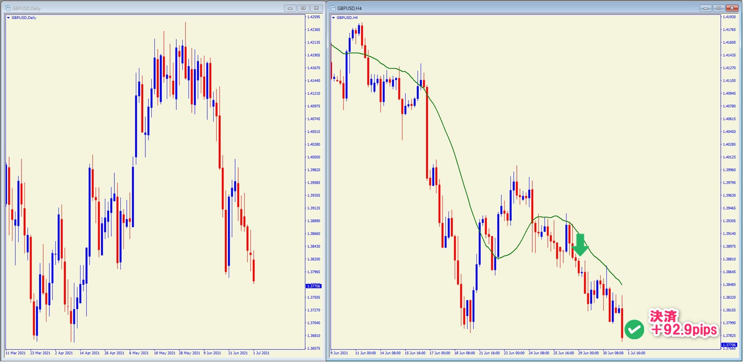Click current price tag 1.37706 on H4 chart
Image resolution: width=743 pixels, height=362 pixels.
(729, 345)
